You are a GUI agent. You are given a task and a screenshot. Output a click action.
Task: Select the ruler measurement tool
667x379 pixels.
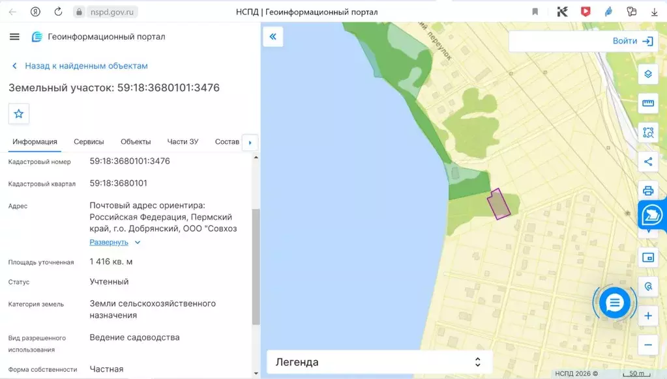[648, 104]
